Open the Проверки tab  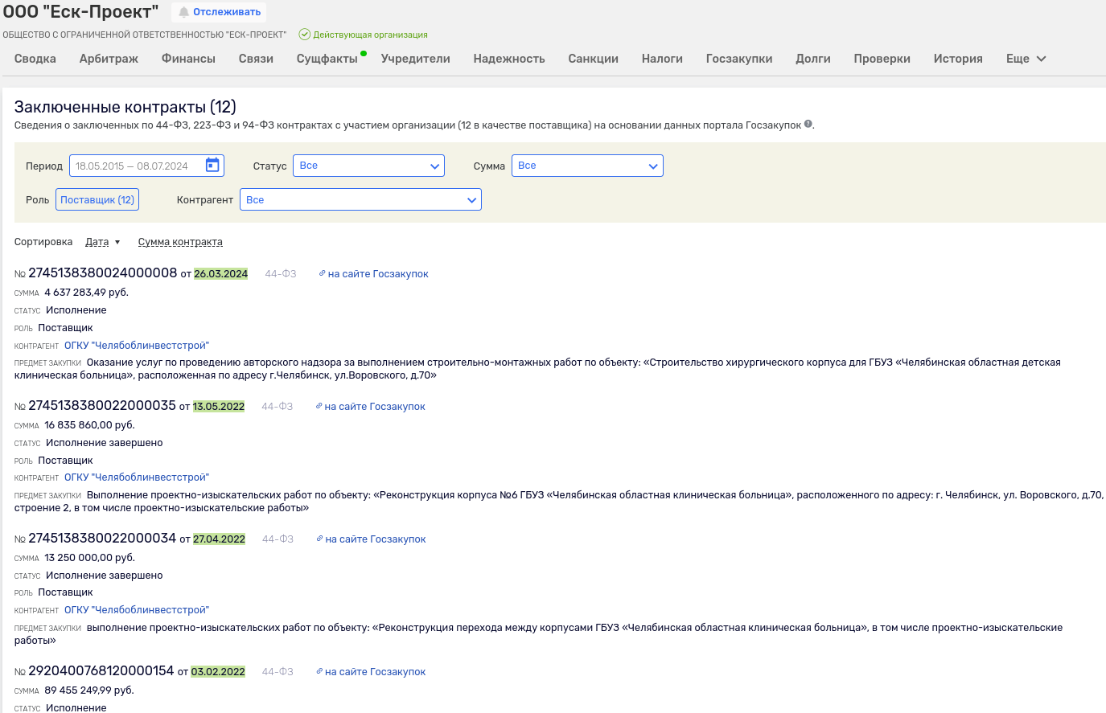click(x=882, y=59)
